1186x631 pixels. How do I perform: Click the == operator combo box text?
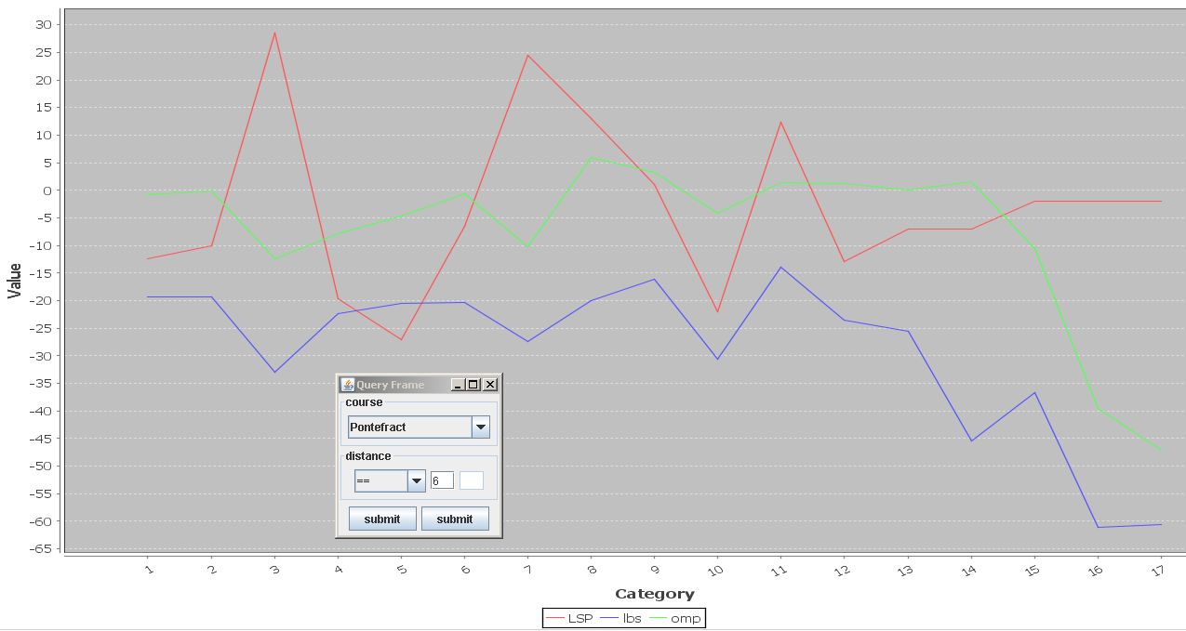pos(381,481)
